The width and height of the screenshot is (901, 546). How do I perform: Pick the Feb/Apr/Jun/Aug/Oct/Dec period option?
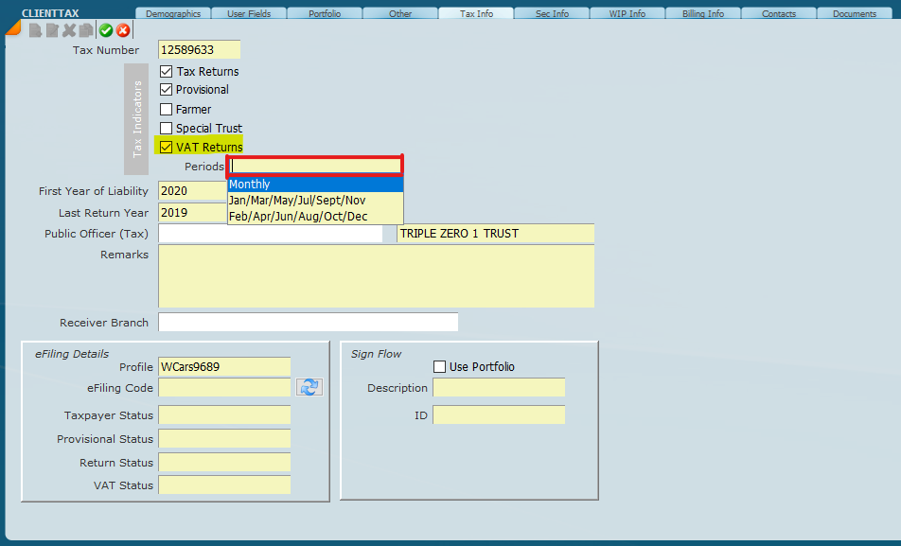tap(314, 217)
